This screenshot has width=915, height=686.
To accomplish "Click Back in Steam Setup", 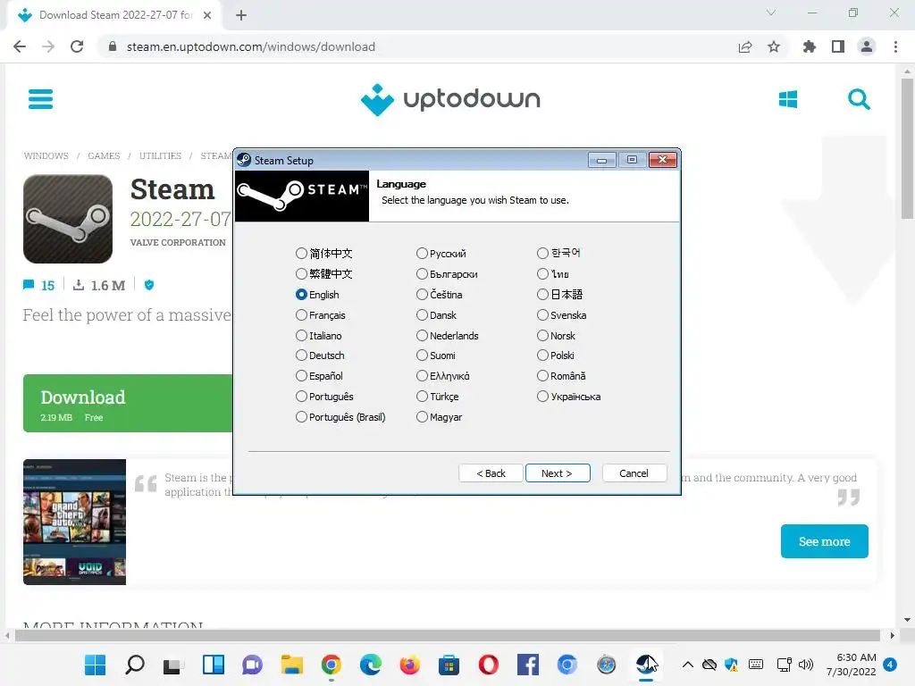I will click(491, 473).
